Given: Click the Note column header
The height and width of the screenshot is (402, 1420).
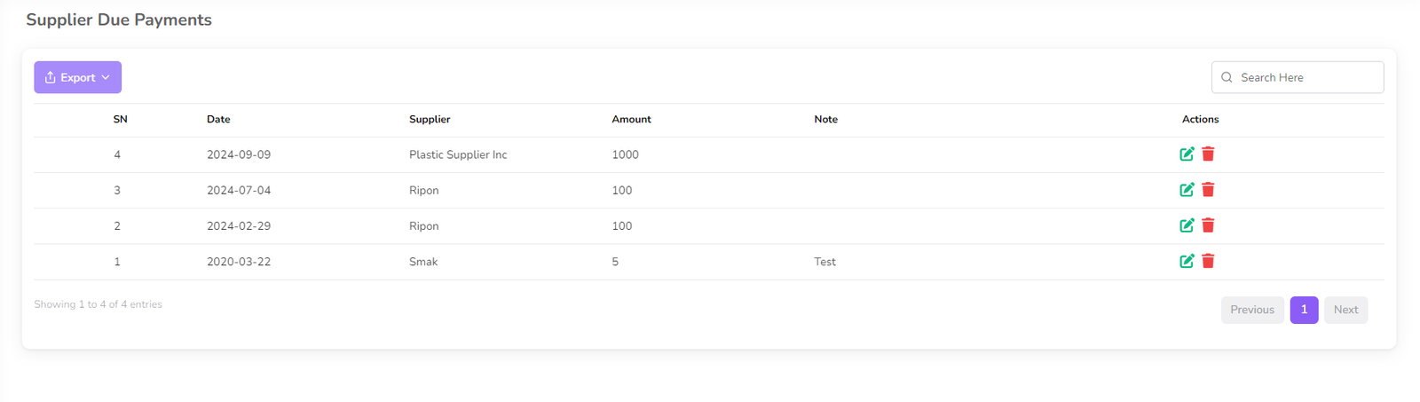Looking at the screenshot, I should click(x=825, y=119).
